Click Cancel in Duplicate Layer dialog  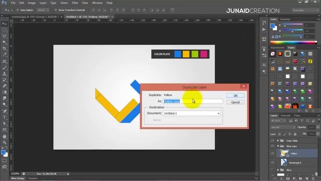click(x=235, y=102)
